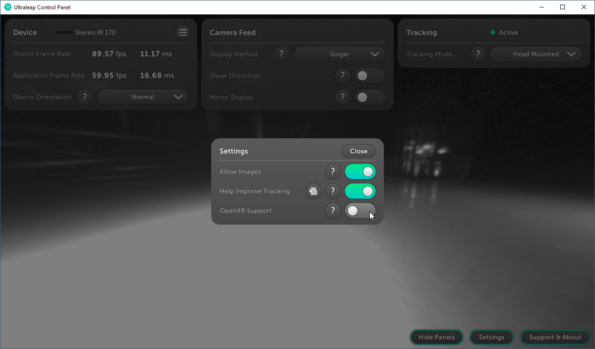Disable the Allow Images toggle
595x349 pixels.
360,172
